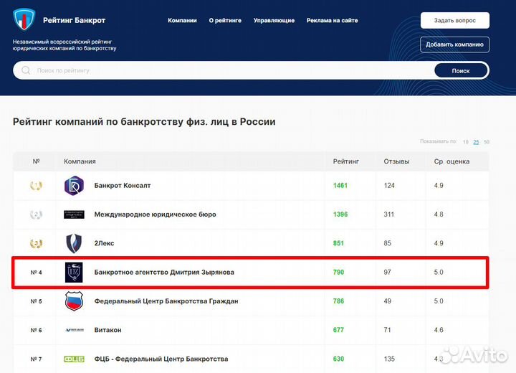Open the Банкрот Консалт logo
516x373 pixels.
(74, 186)
